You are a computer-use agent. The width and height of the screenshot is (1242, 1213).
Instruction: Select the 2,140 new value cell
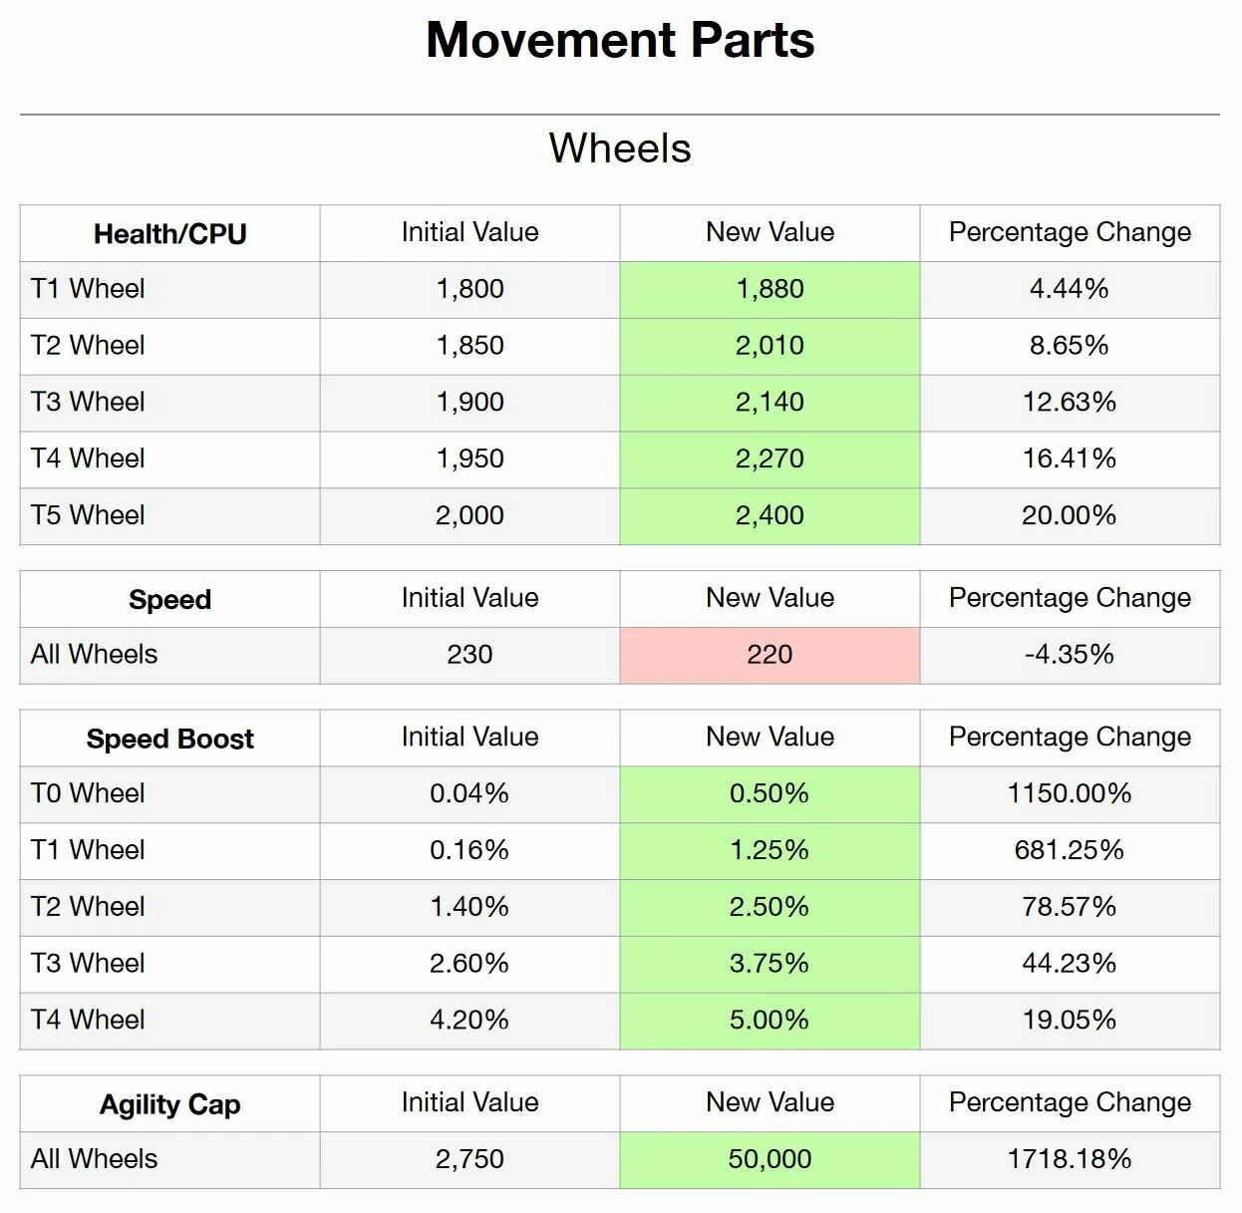(770, 403)
